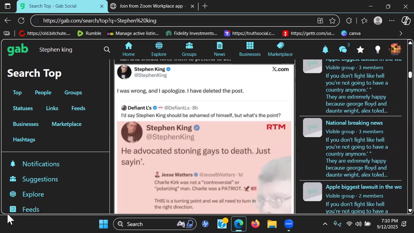Open Firefox from taskbar
The width and height of the screenshot is (414, 233).
pyautogui.click(x=255, y=224)
